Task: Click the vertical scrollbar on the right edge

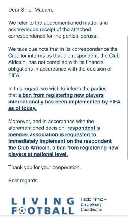Action: (x=127, y=97)
